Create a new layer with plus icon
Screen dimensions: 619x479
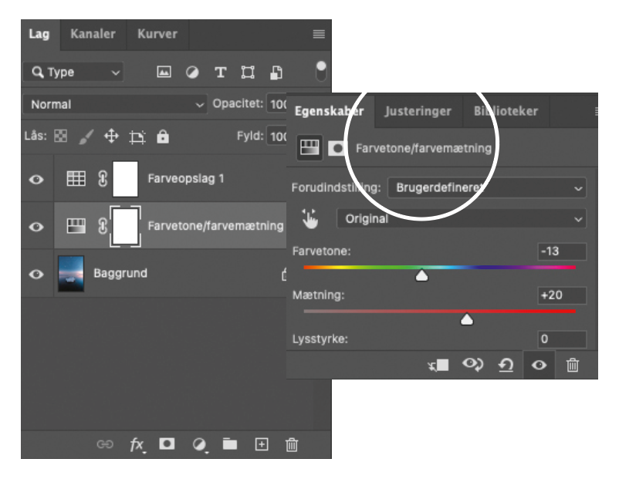pyautogui.click(x=262, y=444)
